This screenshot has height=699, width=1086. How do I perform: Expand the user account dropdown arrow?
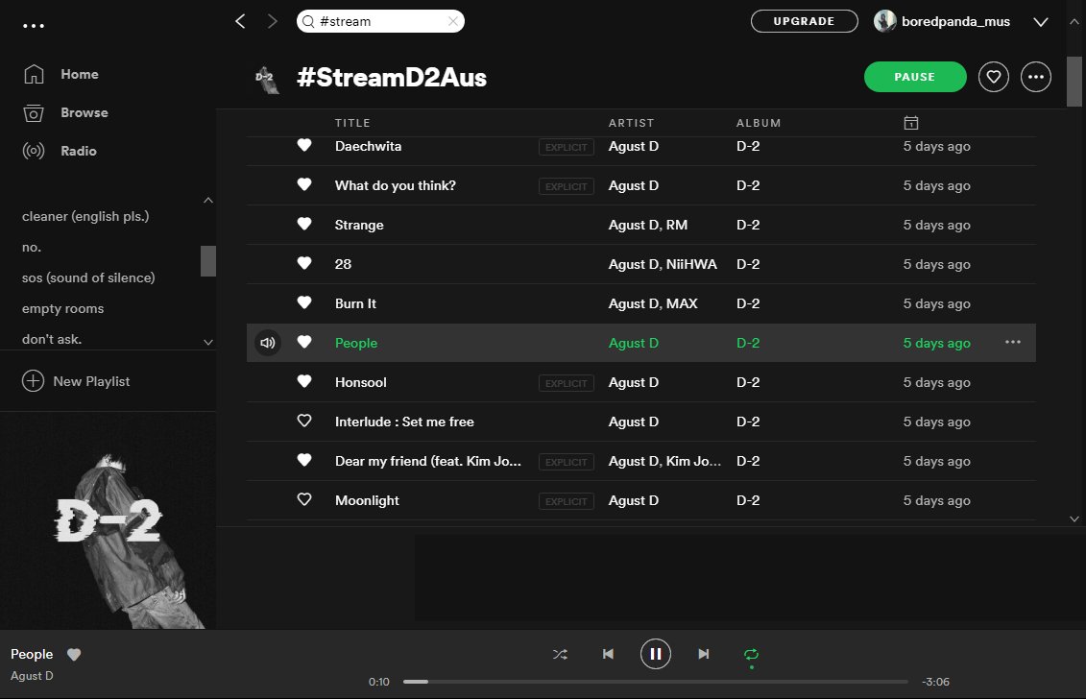pos(1040,22)
